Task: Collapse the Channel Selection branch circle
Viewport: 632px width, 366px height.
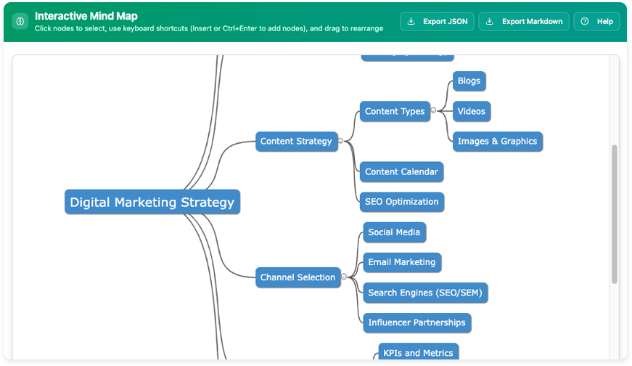Action: coord(344,277)
